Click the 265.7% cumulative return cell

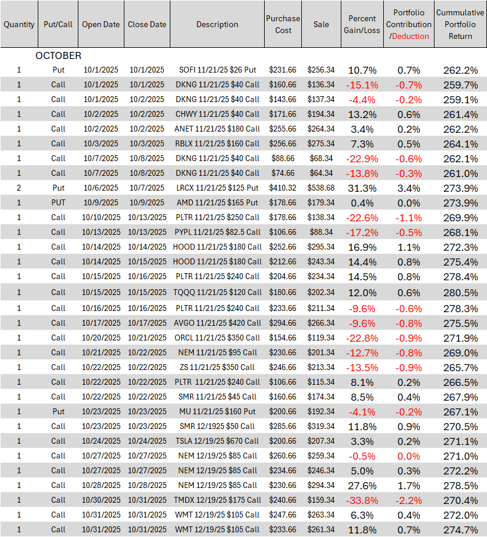point(460,368)
